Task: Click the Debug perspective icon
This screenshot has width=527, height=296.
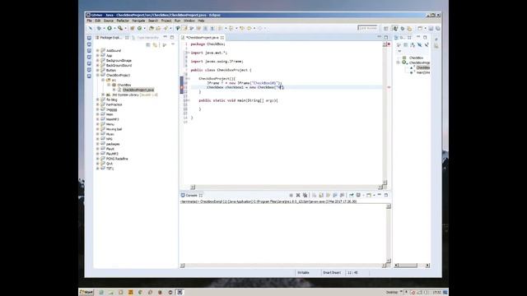Action: click(403, 29)
